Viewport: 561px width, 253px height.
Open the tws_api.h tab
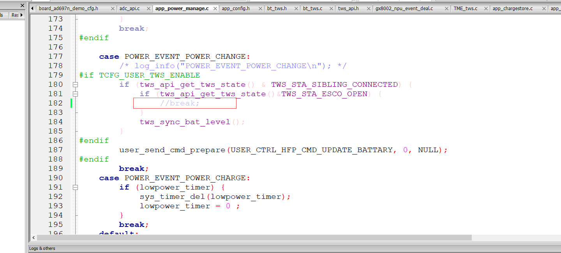coord(348,8)
